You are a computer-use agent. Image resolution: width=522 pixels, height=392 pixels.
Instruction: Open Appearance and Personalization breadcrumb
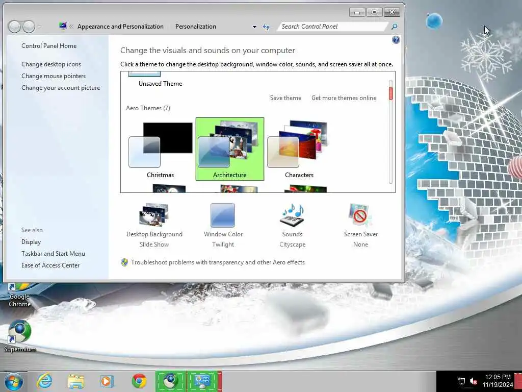pos(120,27)
